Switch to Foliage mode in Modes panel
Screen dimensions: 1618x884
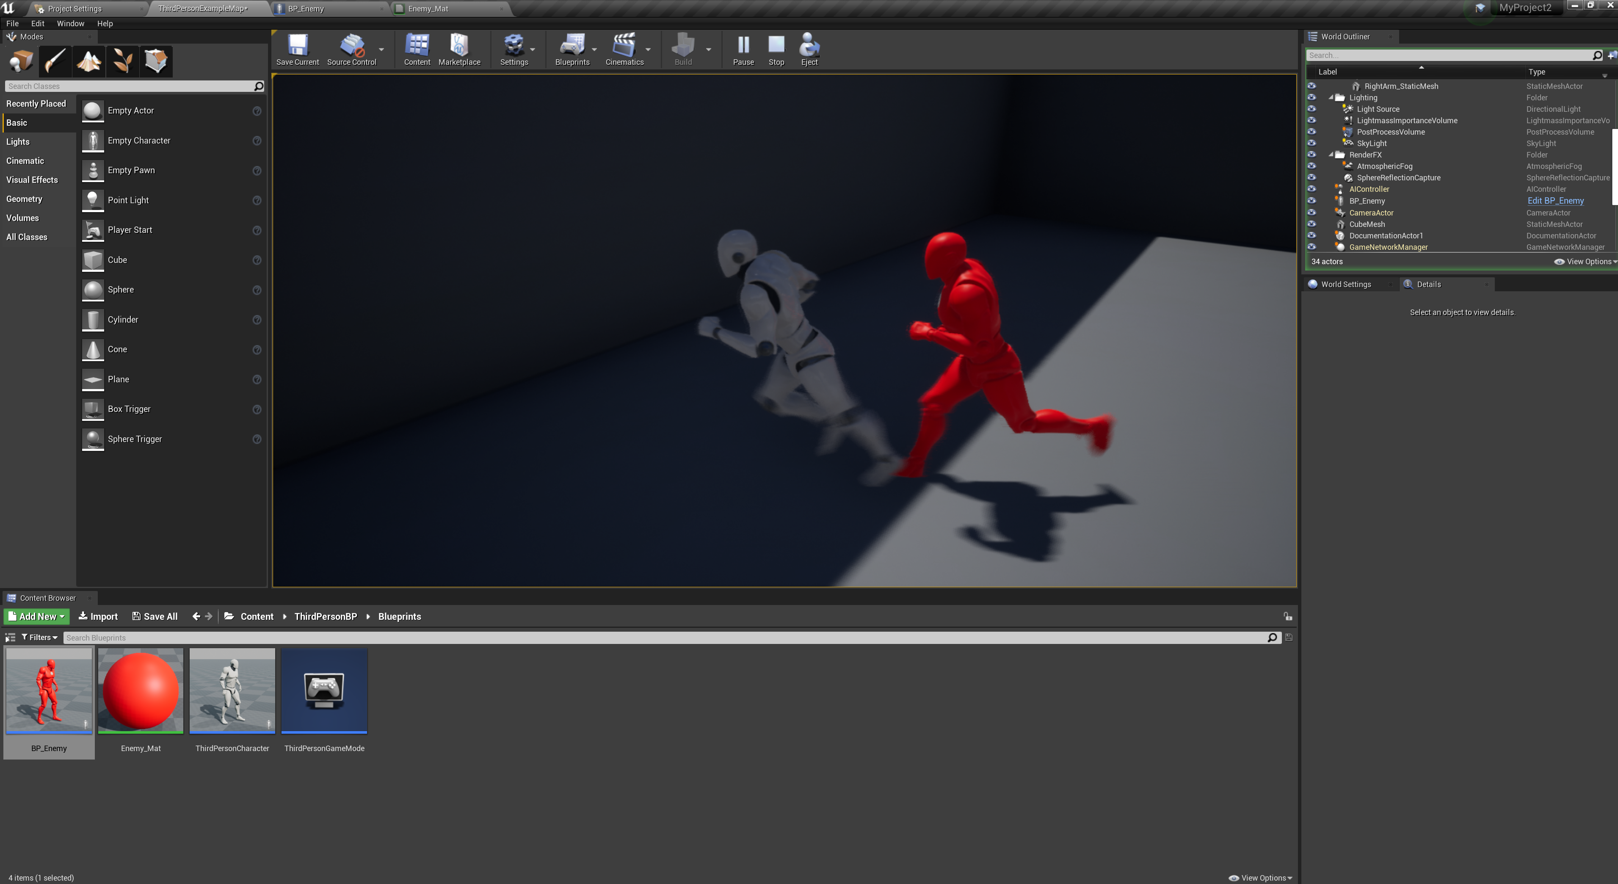[x=122, y=61]
